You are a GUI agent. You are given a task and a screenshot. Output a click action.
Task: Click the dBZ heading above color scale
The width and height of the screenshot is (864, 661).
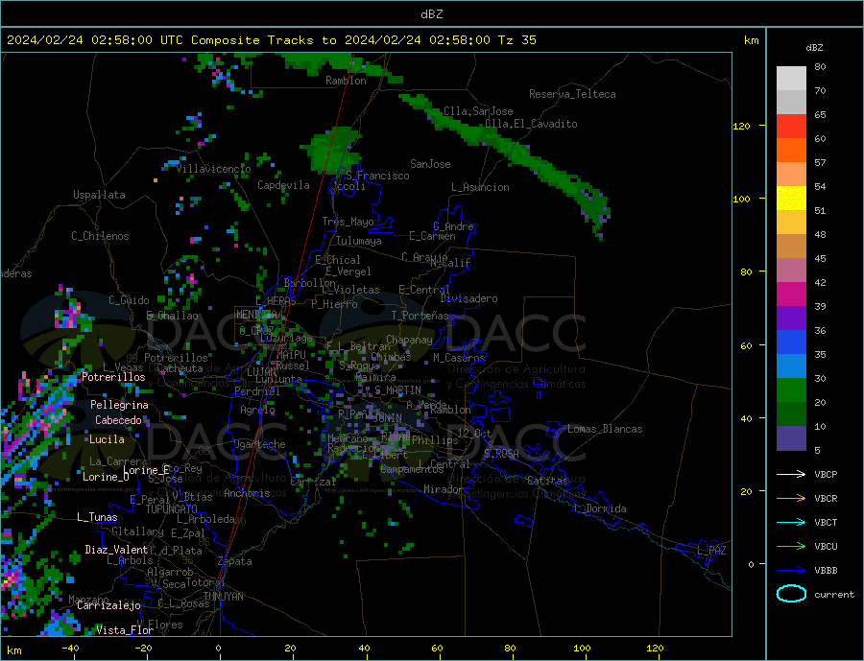pyautogui.click(x=814, y=48)
